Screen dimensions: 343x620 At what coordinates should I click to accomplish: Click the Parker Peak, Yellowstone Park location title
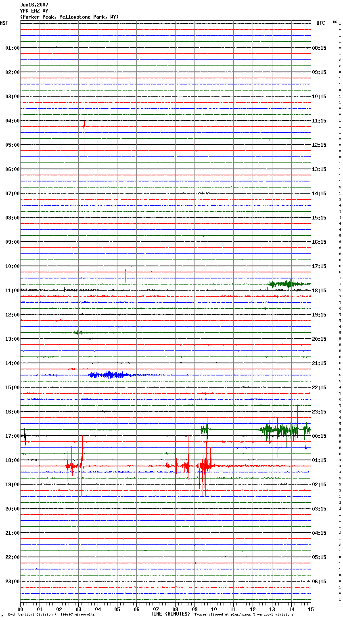click(x=69, y=17)
